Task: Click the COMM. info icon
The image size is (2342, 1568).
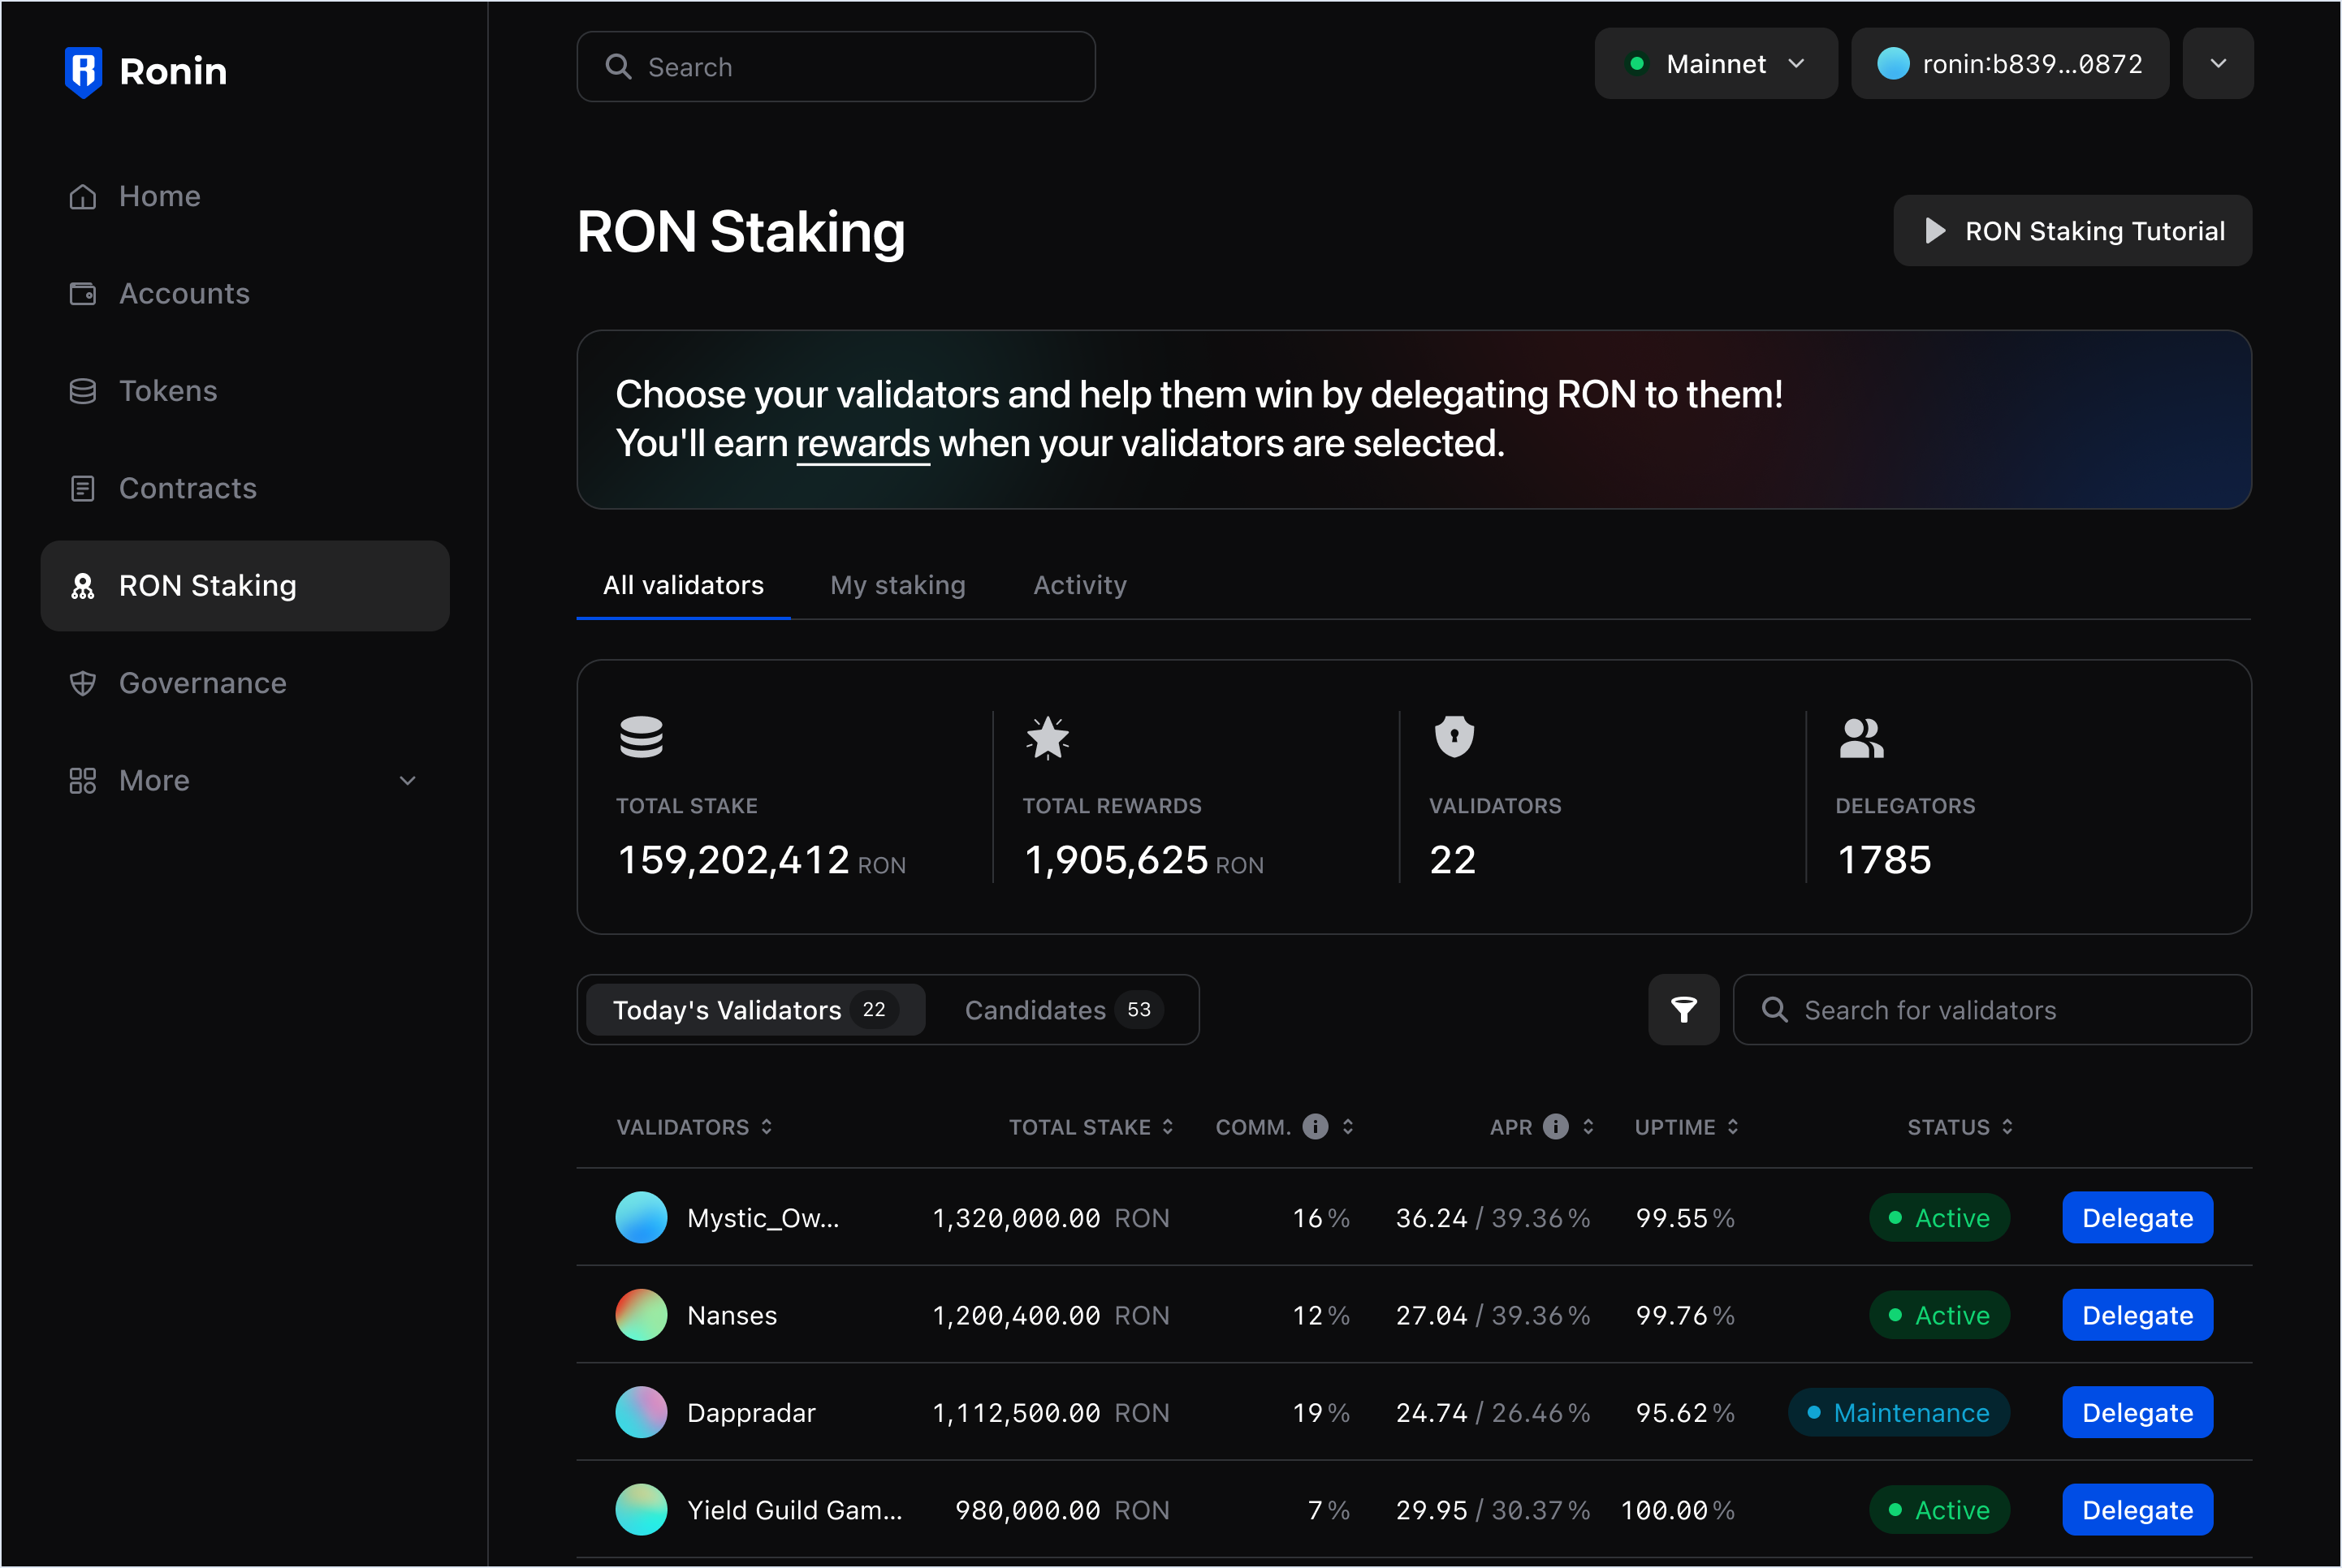Action: [1315, 1127]
